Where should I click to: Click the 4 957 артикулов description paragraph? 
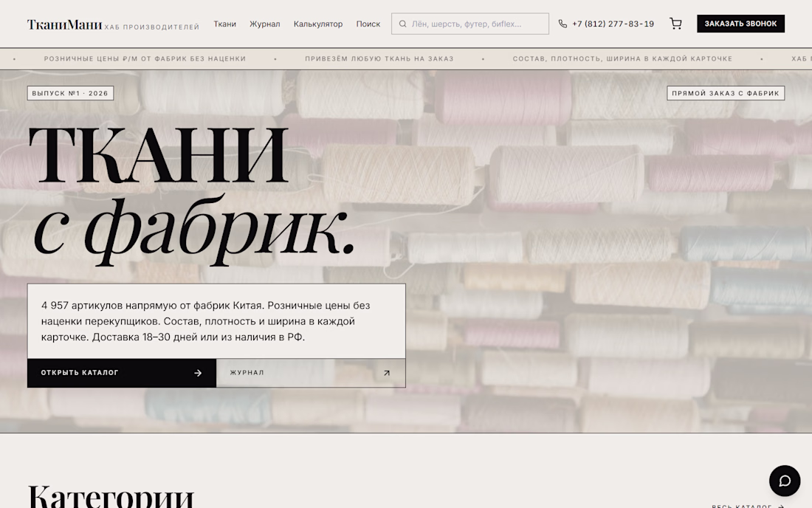[x=206, y=321]
